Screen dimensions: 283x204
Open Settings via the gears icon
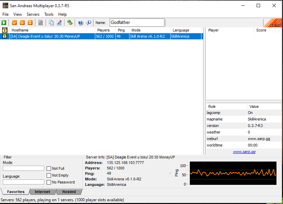click(x=70, y=23)
